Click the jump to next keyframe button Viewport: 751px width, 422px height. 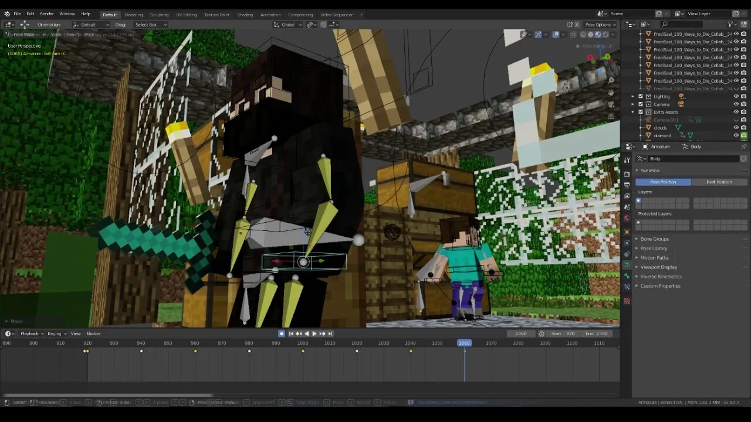click(x=322, y=333)
